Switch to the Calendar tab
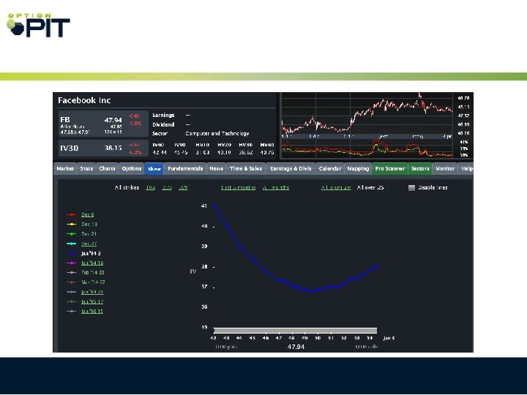The image size is (527, 395). click(329, 169)
